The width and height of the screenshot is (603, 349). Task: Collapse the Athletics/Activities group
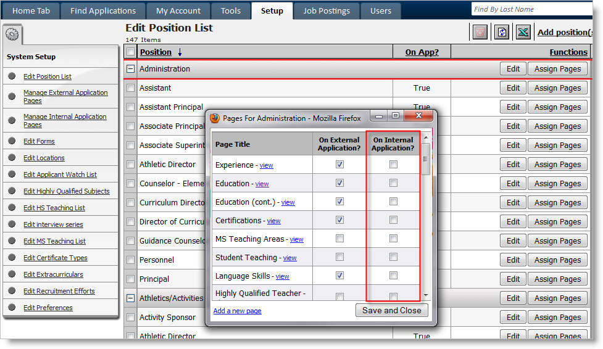click(130, 298)
